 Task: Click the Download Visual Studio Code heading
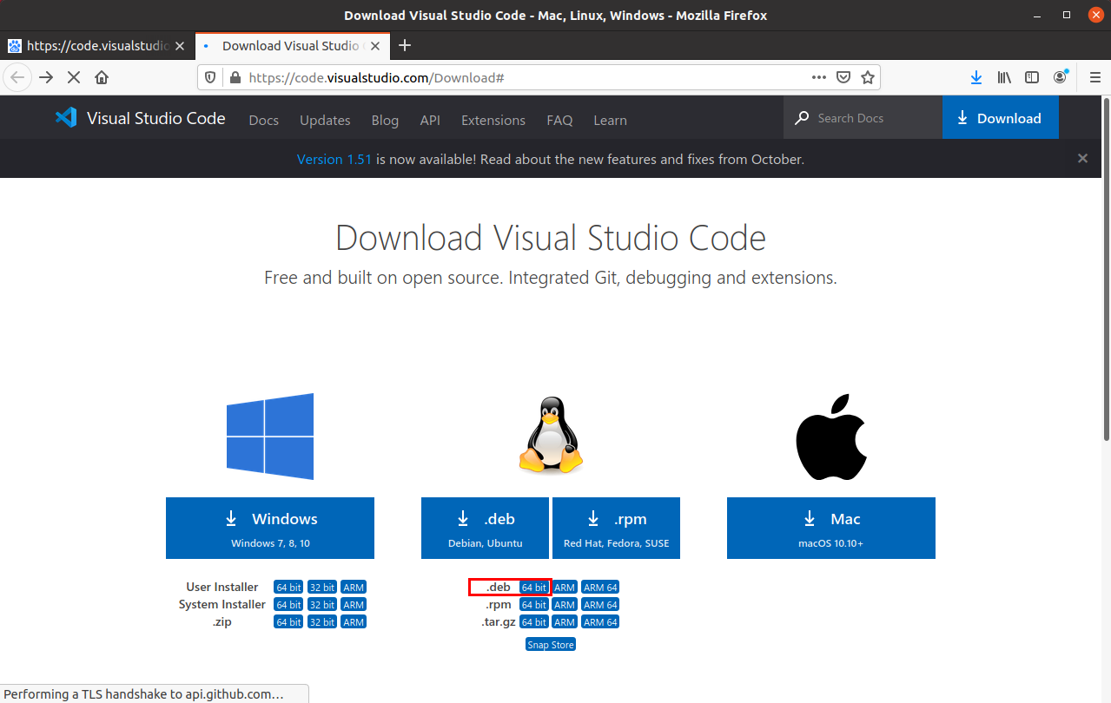point(551,238)
